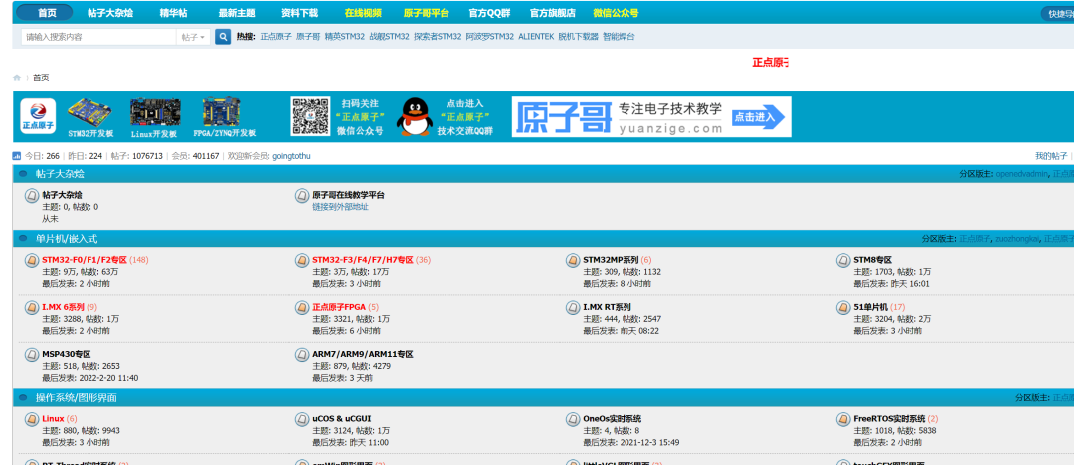Open the FreeRTOS实时系统 board title
Viewport: 1074px width, 465px height.
click(x=889, y=418)
